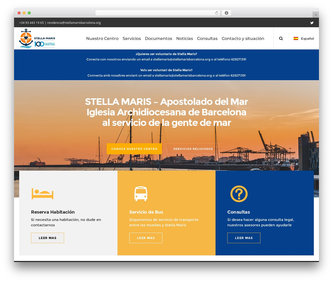333x282 pixels.
Task: Click the bed icon for Reserva Habitación
Action: click(x=42, y=194)
